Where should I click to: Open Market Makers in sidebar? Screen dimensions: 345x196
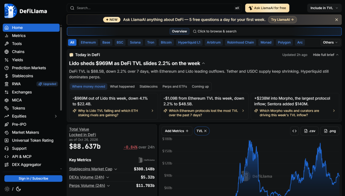tap(31, 132)
